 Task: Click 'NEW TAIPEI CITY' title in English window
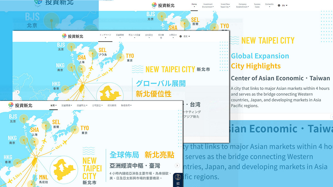(x=268, y=40)
